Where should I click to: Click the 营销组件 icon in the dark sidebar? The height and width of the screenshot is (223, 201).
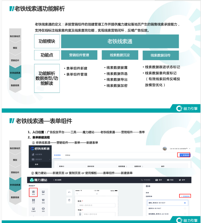click(x=33, y=159)
